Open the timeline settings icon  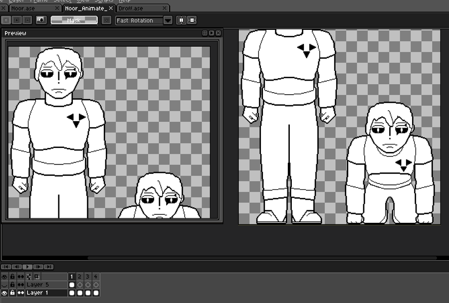[29, 277]
